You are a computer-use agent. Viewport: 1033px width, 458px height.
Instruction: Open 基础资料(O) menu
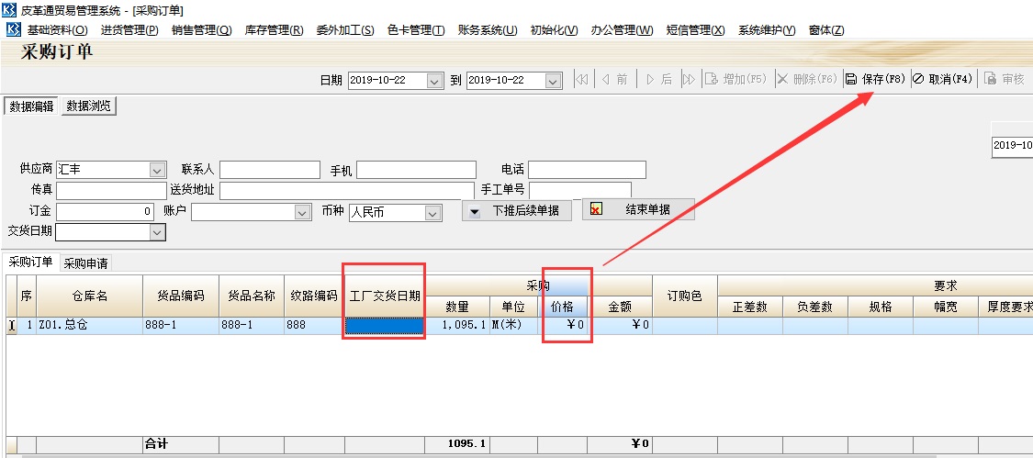(x=57, y=30)
